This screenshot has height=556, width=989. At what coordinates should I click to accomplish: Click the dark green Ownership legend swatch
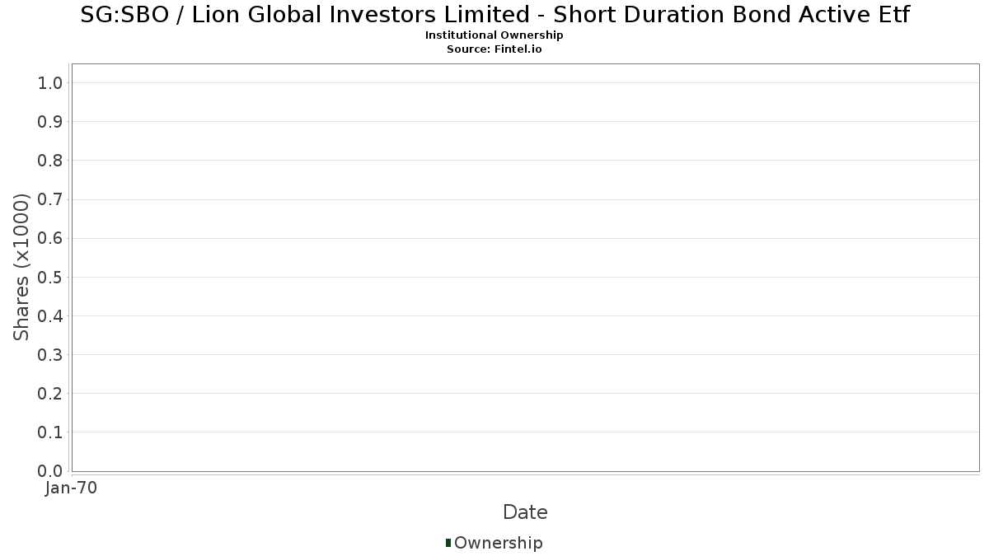pyautogui.click(x=448, y=543)
